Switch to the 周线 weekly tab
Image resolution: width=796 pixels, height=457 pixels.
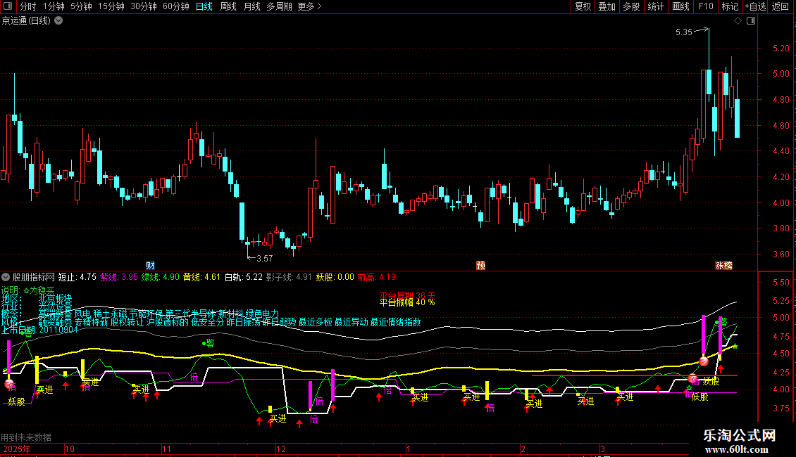tap(228, 7)
